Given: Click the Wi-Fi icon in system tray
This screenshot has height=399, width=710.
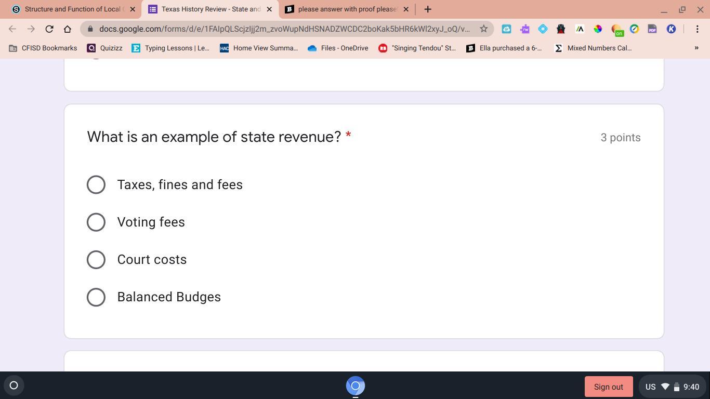Looking at the screenshot, I should coord(665,387).
